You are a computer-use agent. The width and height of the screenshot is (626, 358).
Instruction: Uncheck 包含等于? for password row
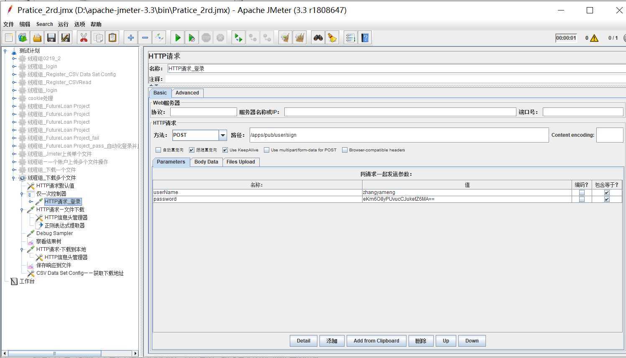[607, 199]
